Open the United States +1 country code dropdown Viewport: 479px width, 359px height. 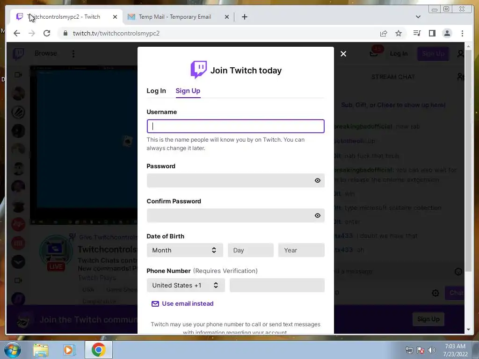coord(186,285)
